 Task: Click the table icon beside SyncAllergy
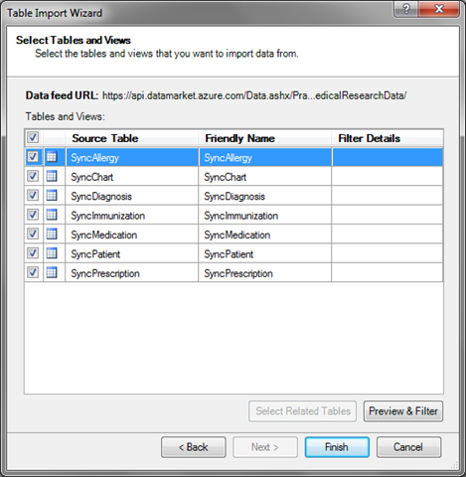pos(52,157)
